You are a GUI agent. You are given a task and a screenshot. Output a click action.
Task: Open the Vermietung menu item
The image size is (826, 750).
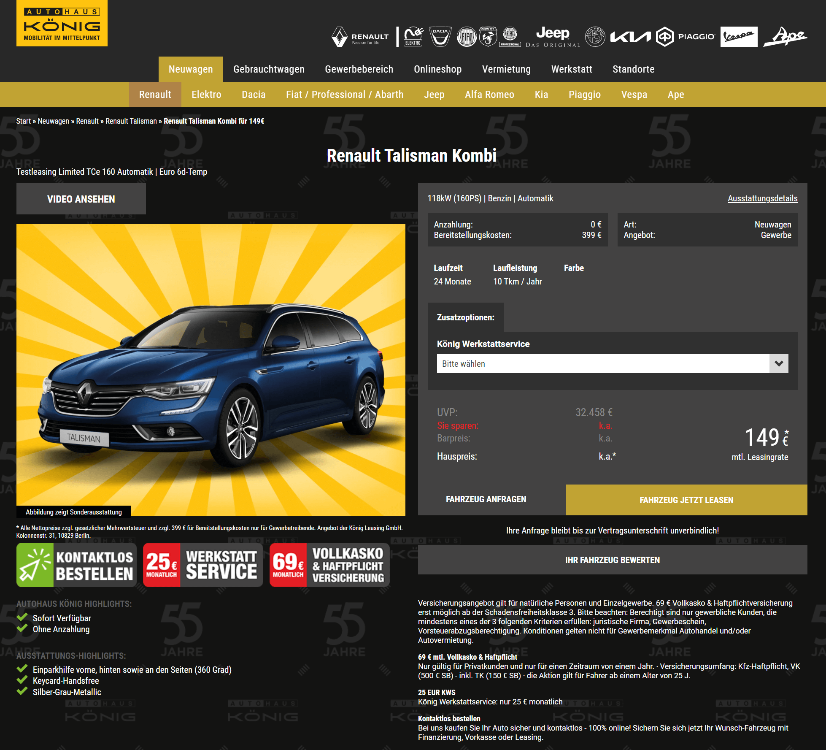pos(506,69)
